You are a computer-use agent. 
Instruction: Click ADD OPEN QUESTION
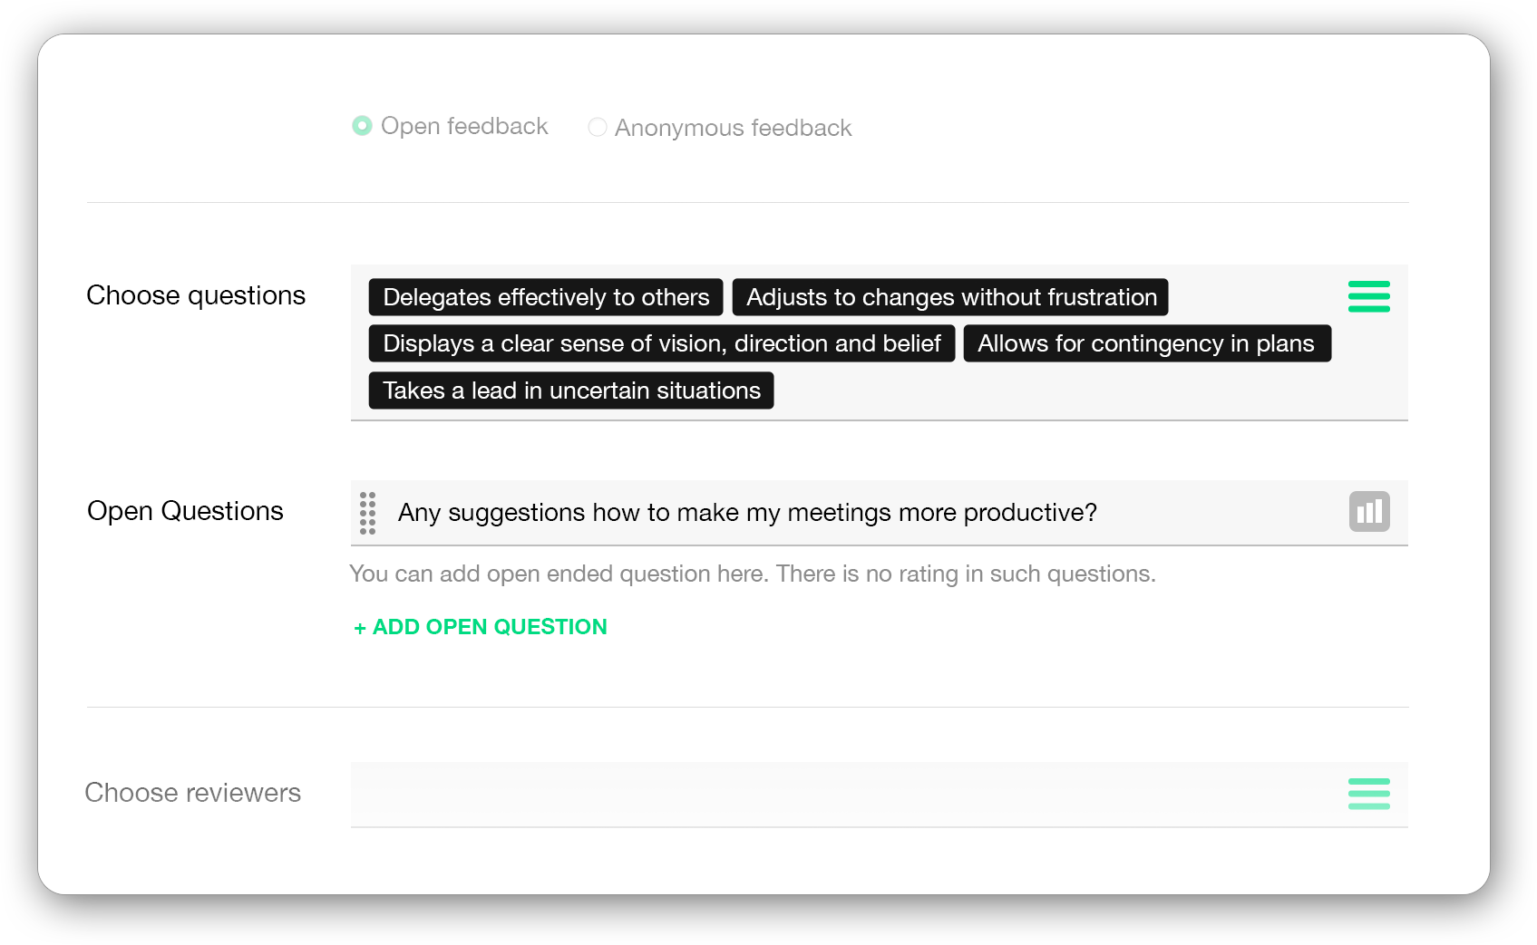pyautogui.click(x=479, y=626)
